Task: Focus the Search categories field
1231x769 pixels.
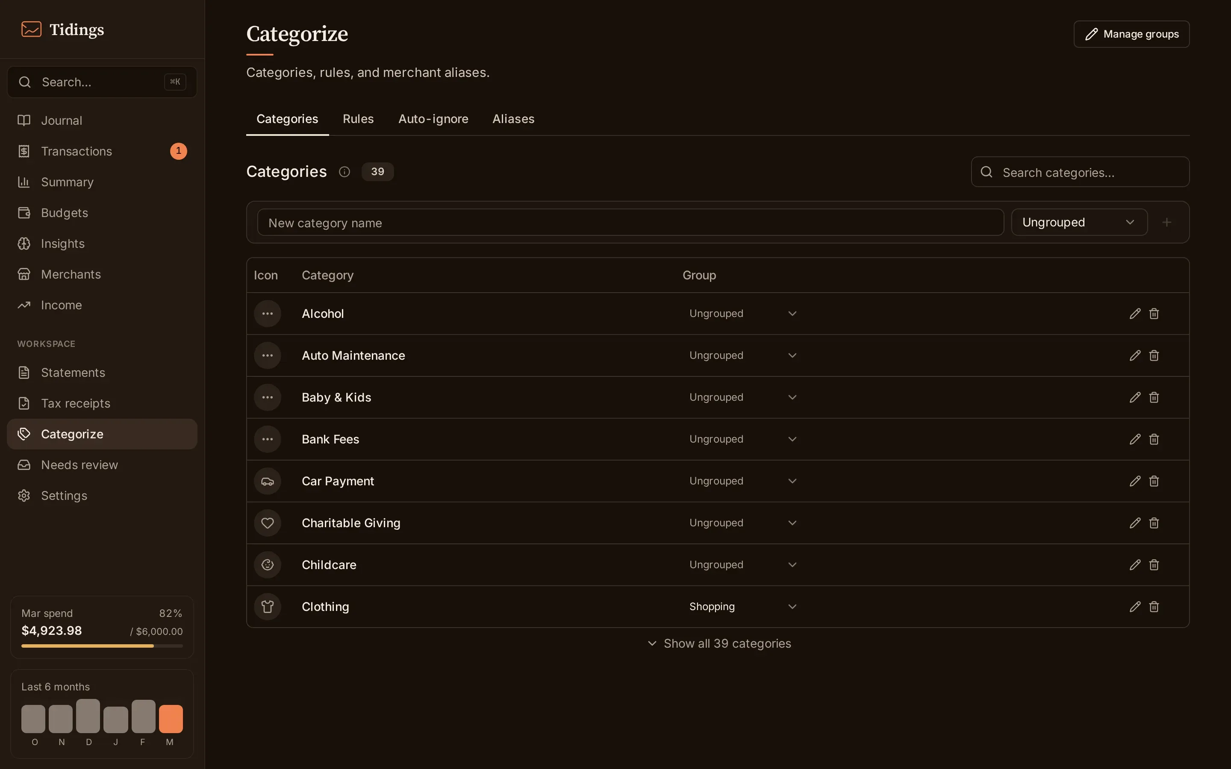Action: pyautogui.click(x=1080, y=172)
